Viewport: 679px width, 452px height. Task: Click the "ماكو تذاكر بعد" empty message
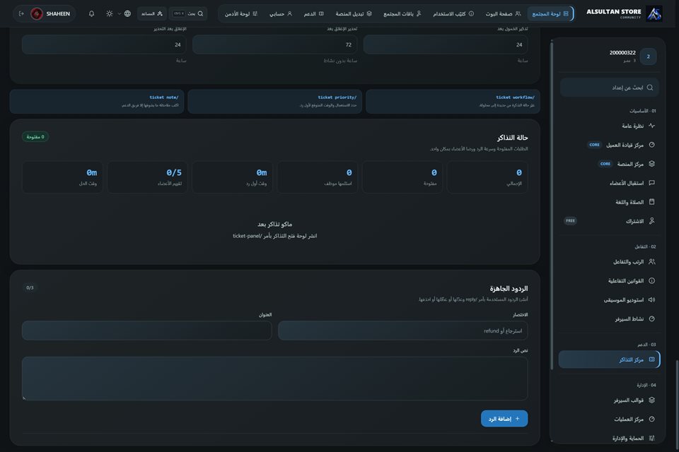click(275, 224)
